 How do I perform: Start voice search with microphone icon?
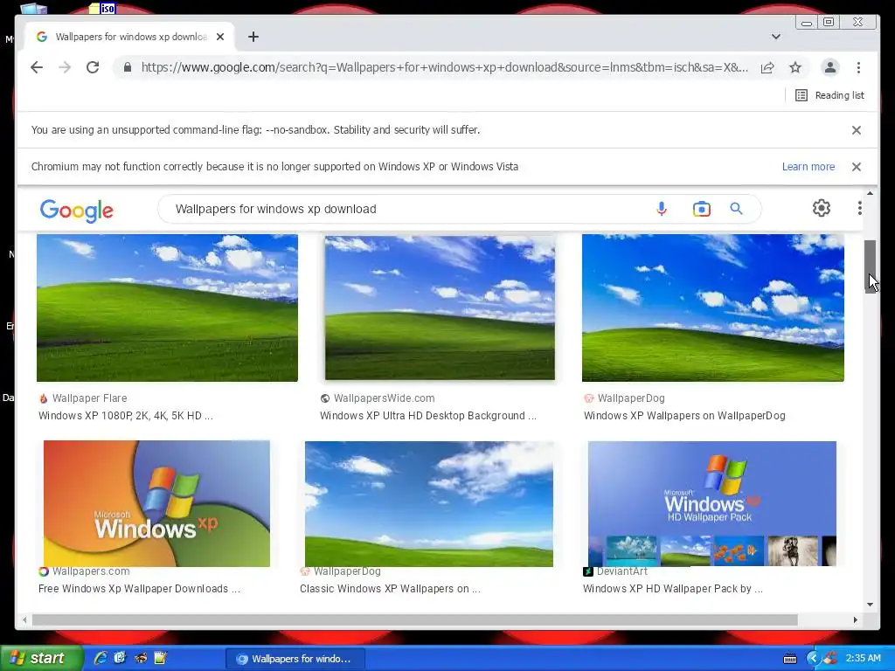pyautogui.click(x=662, y=209)
